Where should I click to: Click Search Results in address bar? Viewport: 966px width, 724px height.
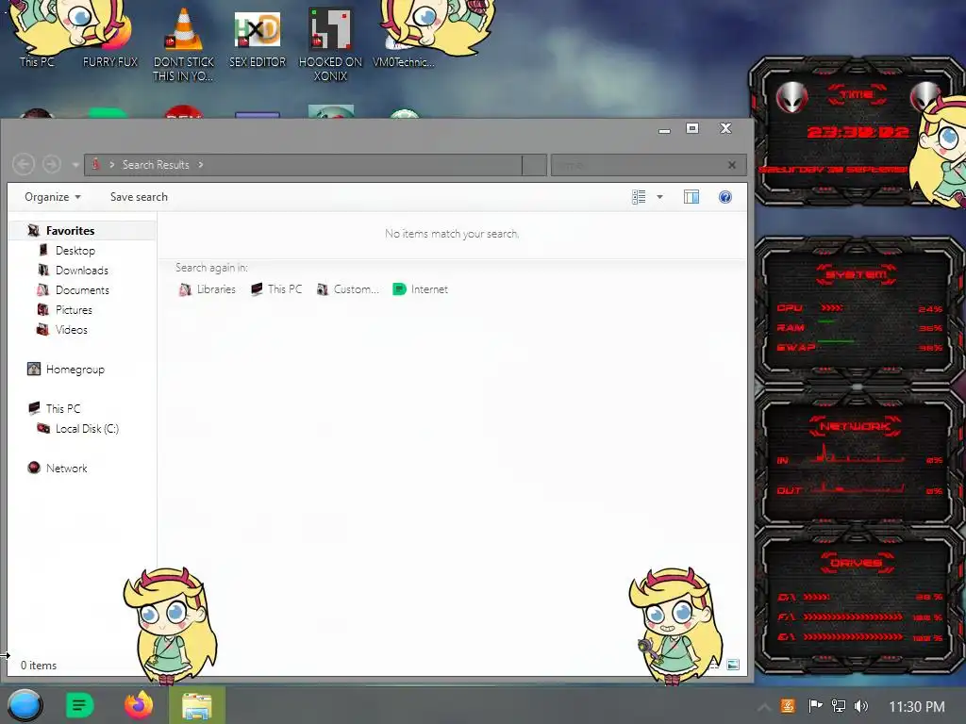coord(156,165)
